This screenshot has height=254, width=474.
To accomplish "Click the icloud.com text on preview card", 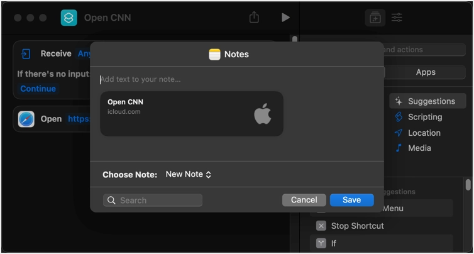I will click(x=124, y=111).
